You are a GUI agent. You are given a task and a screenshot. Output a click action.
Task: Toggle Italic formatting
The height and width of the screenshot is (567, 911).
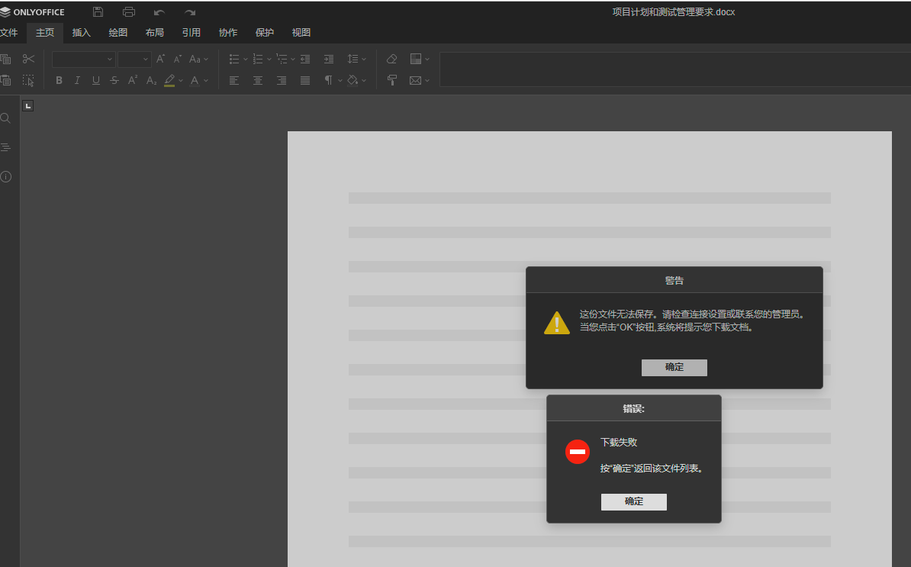tap(77, 80)
